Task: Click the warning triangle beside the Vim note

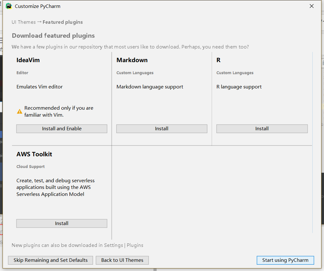Action: [x=19, y=111]
